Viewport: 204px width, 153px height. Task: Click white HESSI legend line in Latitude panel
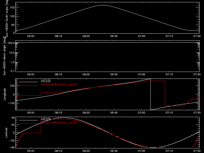[28, 120]
